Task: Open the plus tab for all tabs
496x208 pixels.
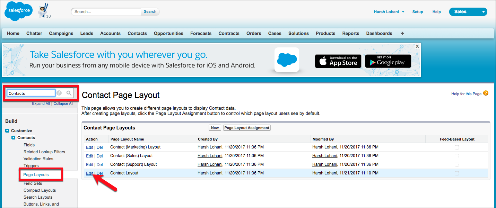Action: click(x=402, y=34)
